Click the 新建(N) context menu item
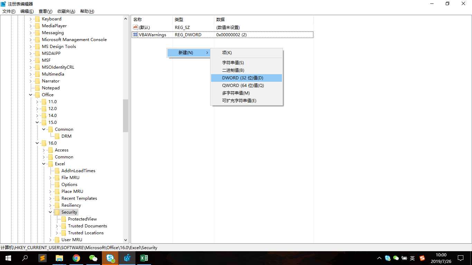The height and width of the screenshot is (265, 472). coord(189,53)
